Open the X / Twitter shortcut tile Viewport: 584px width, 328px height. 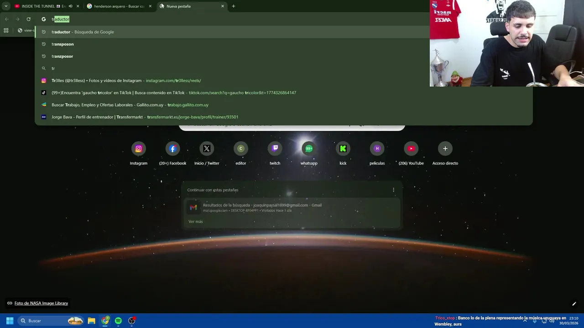(207, 154)
